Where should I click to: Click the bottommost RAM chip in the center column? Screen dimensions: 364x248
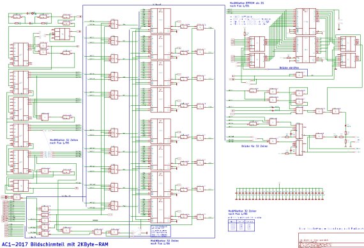click(161, 210)
